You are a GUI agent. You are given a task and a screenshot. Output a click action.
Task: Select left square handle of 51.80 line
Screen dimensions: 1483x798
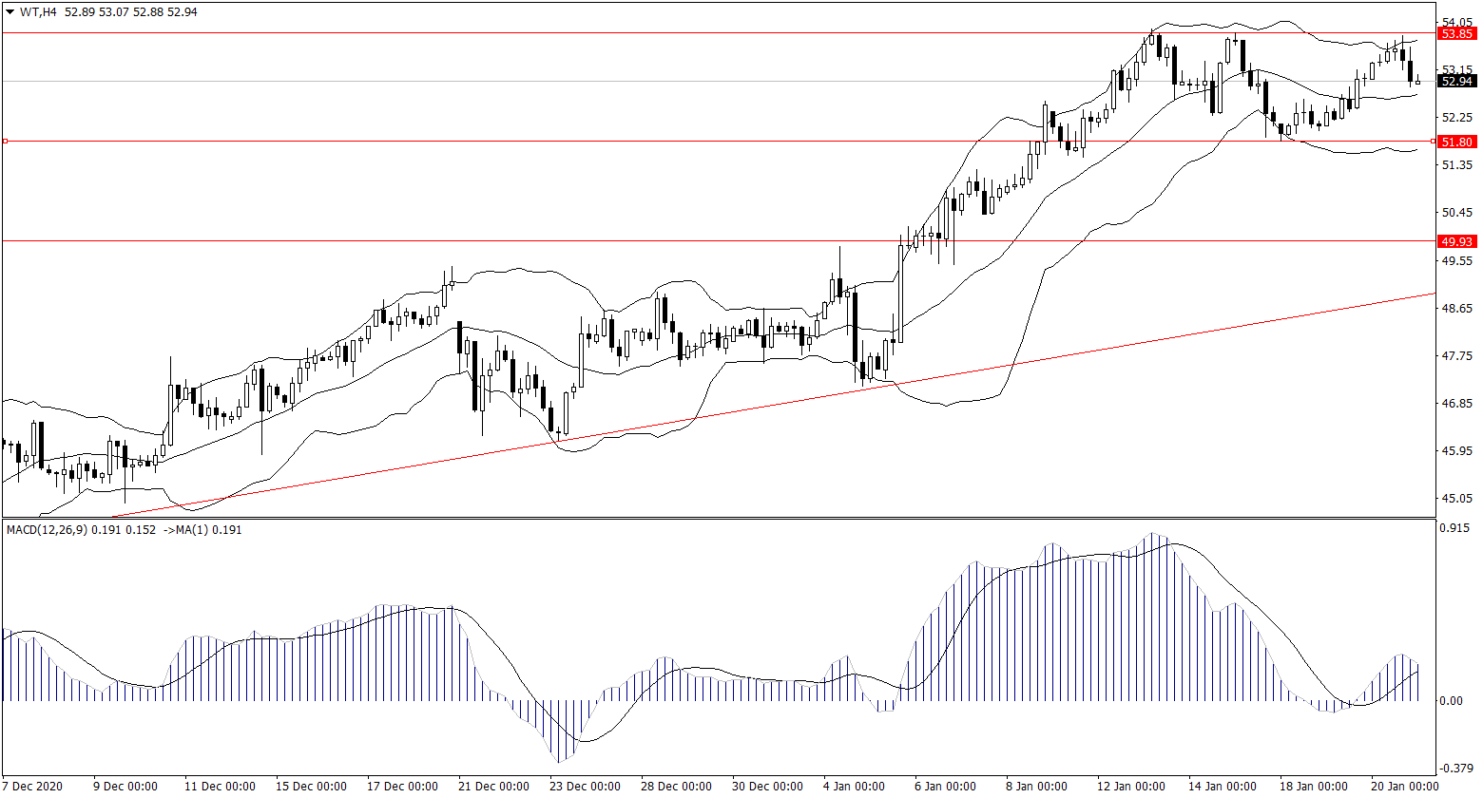point(5,142)
